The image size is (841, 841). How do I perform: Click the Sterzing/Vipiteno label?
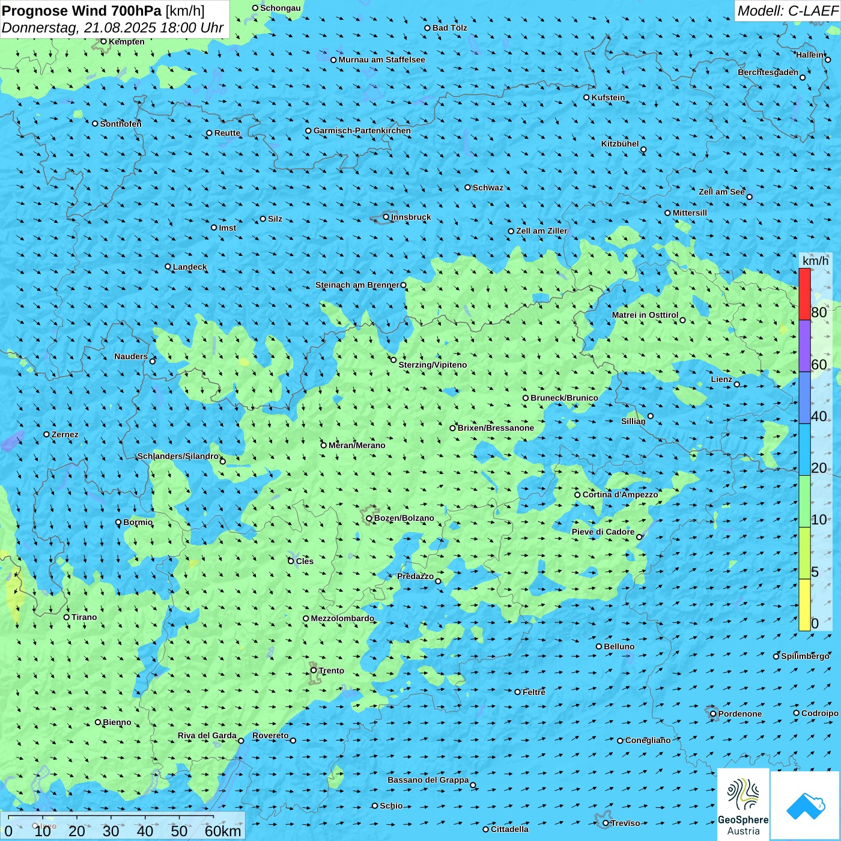click(433, 365)
